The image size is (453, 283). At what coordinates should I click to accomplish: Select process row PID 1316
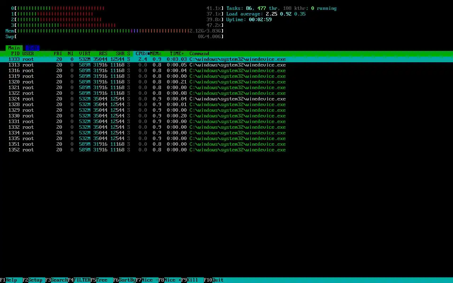[x=226, y=70]
